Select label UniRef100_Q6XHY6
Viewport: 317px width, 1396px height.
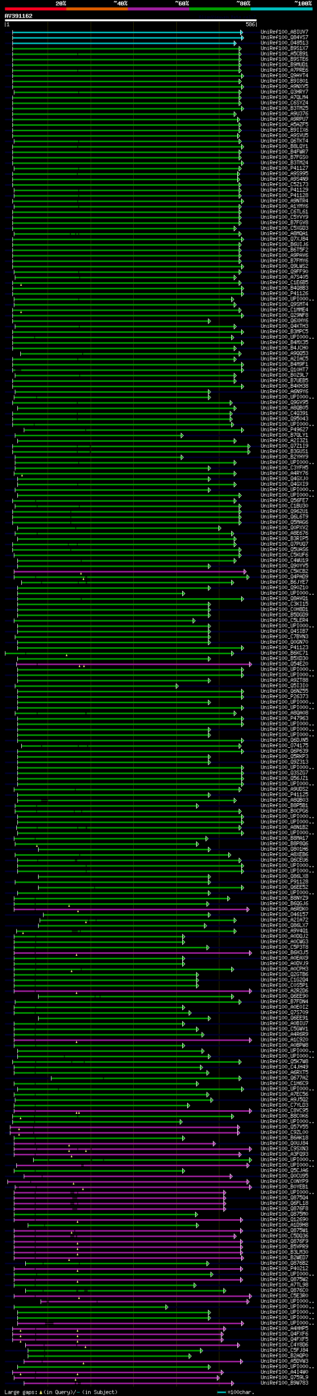(284, 321)
